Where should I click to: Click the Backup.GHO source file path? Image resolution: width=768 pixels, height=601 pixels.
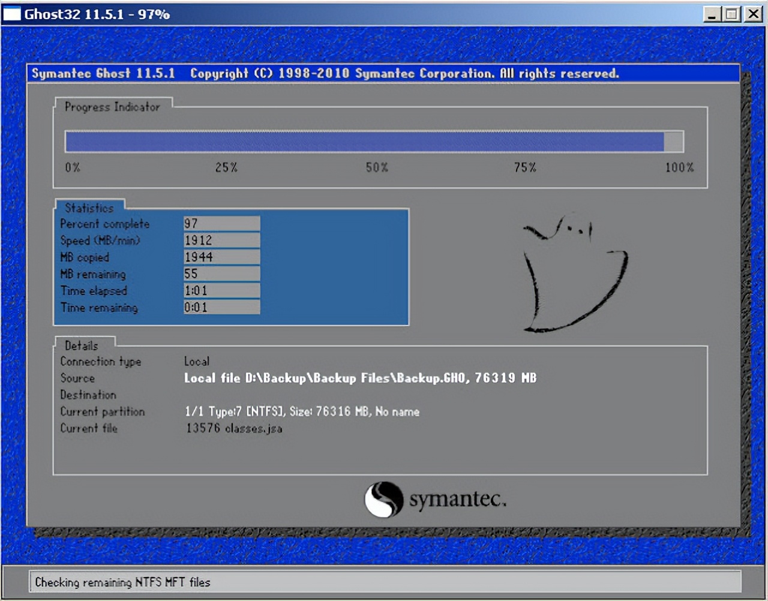click(x=360, y=378)
